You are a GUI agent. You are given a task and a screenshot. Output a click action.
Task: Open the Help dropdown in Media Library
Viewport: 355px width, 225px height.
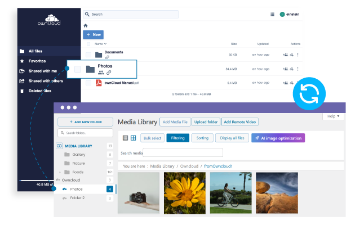pos(333,116)
